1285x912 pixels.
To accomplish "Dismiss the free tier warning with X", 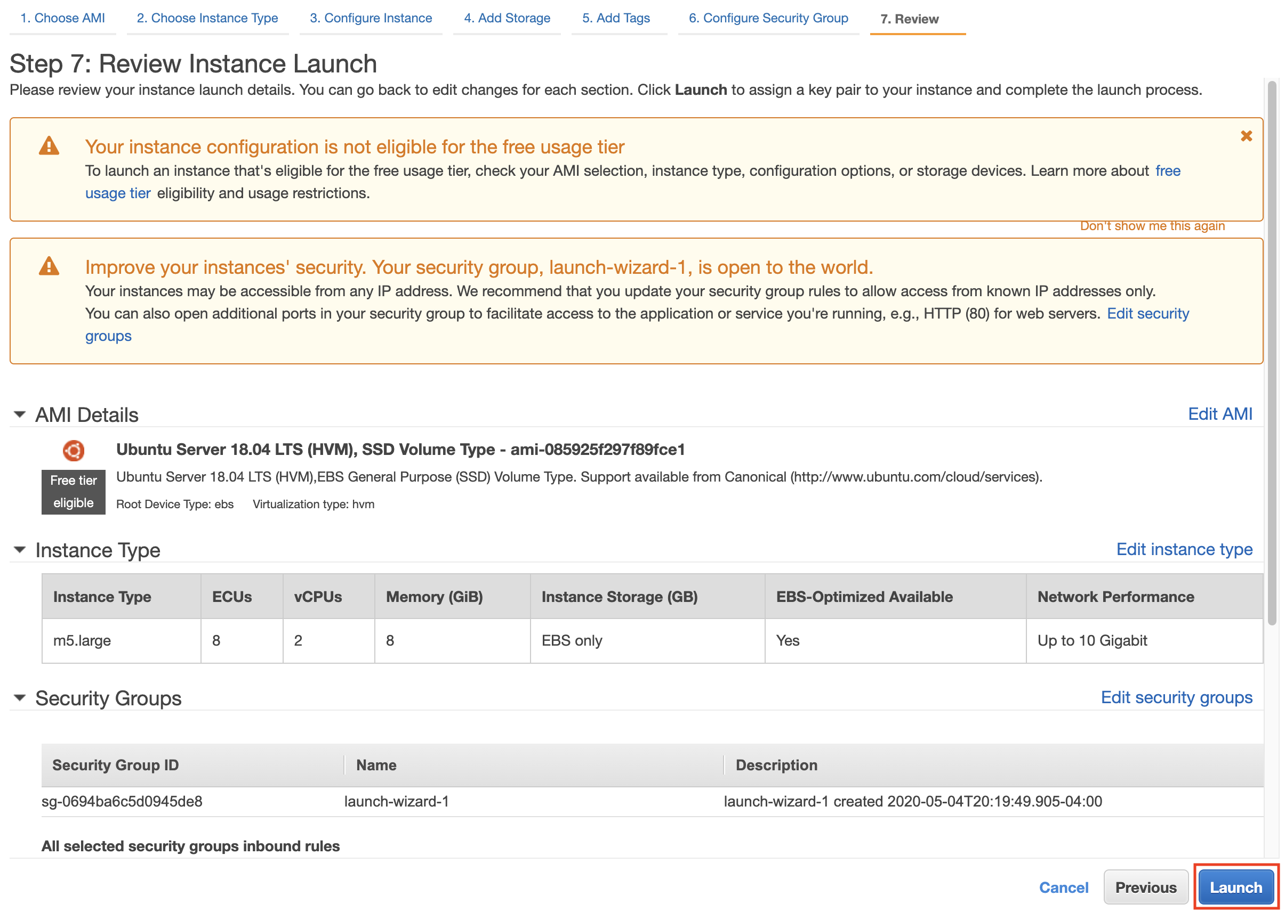I will (x=1246, y=136).
